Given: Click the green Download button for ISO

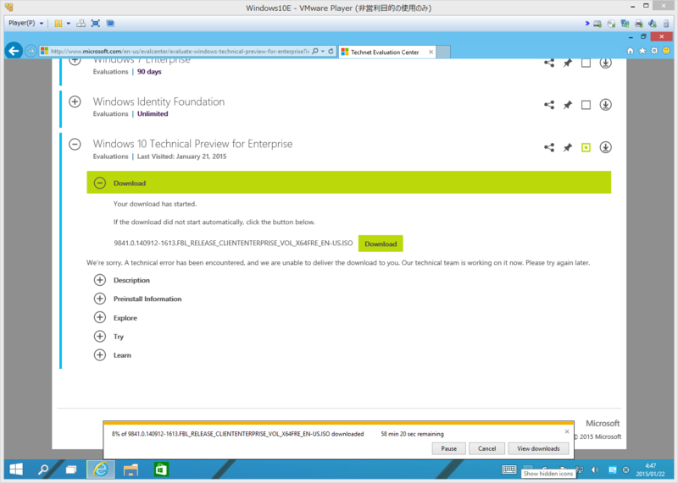Looking at the screenshot, I should pos(381,244).
